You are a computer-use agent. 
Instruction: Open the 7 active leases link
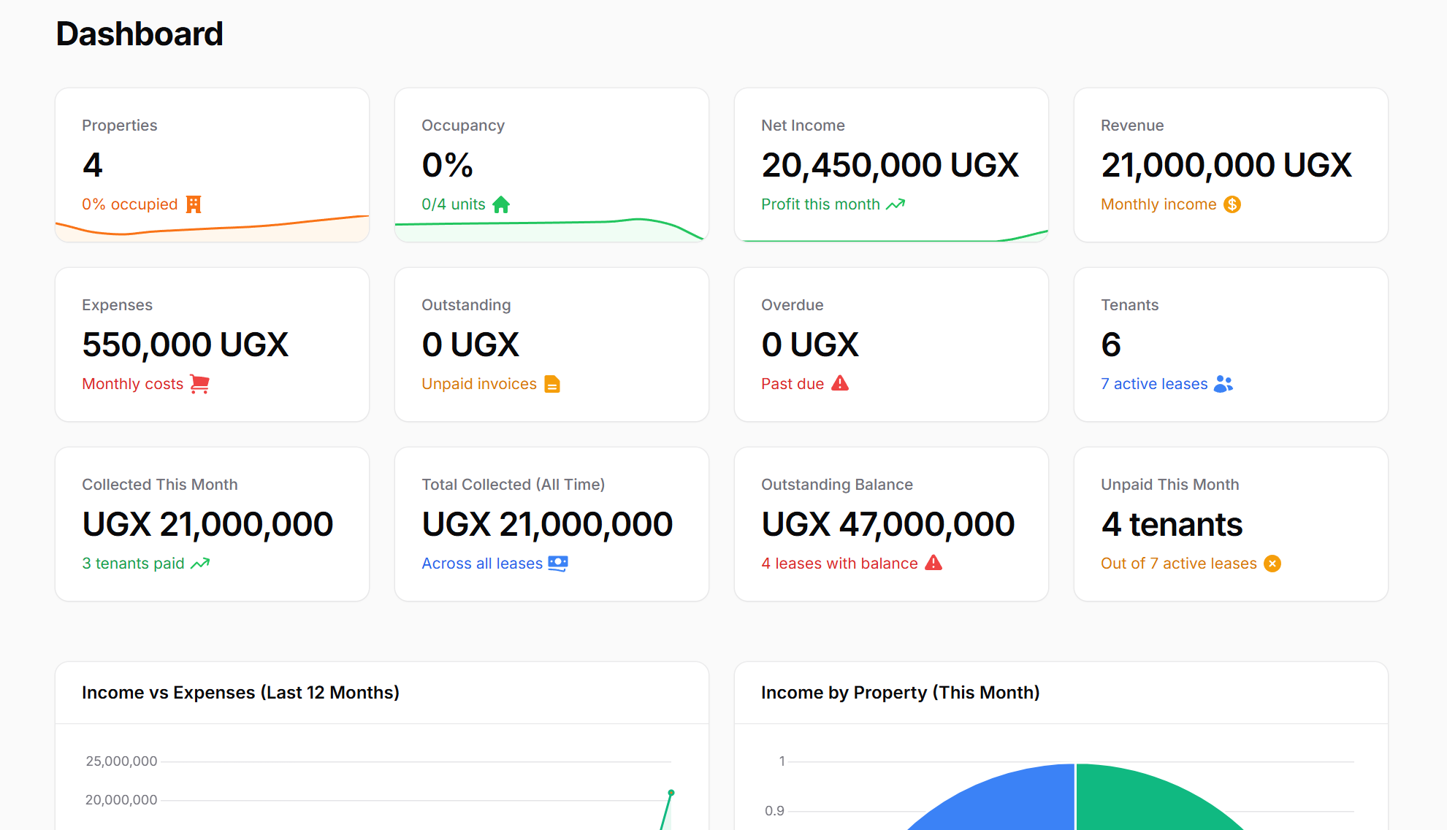coord(1154,383)
